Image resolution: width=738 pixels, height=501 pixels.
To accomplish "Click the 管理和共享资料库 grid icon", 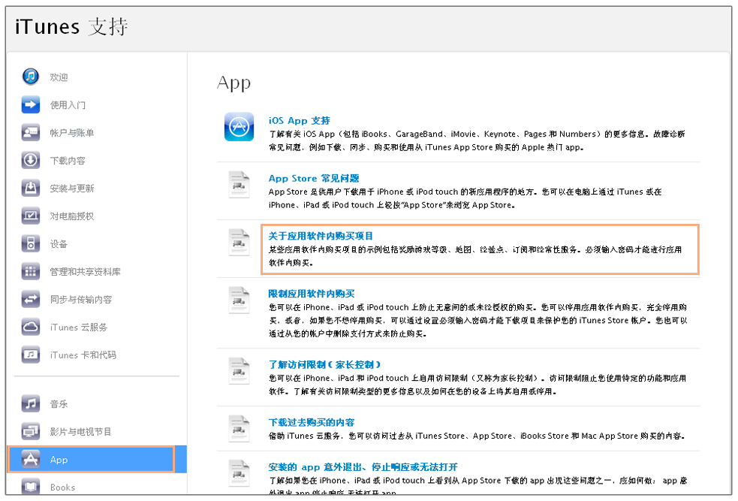I will point(31,271).
